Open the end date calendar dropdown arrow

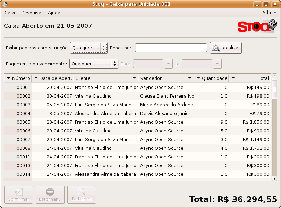pos(217,64)
